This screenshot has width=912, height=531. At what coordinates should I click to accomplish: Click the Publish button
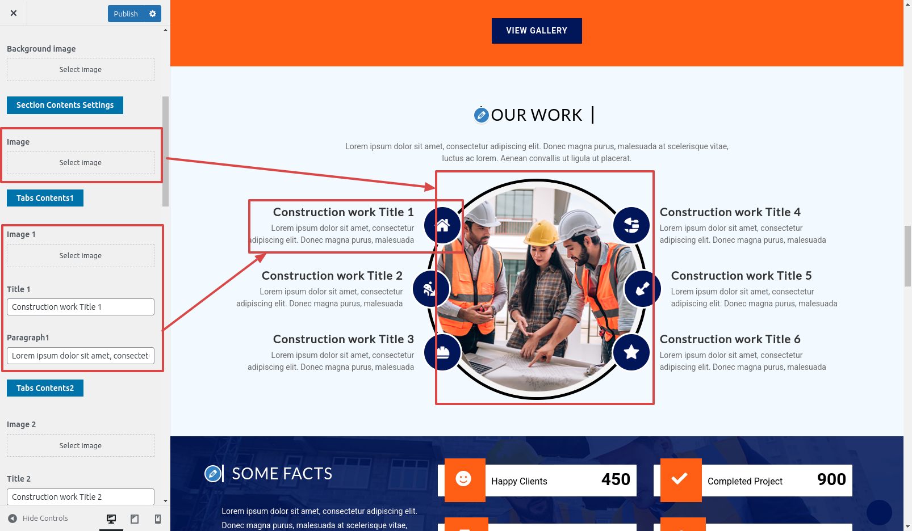[x=126, y=14]
